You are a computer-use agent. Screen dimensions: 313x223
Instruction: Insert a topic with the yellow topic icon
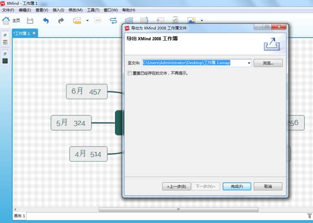pos(77,20)
